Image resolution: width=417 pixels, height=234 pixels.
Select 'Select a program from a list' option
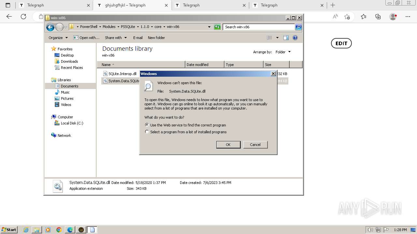pos(147,132)
